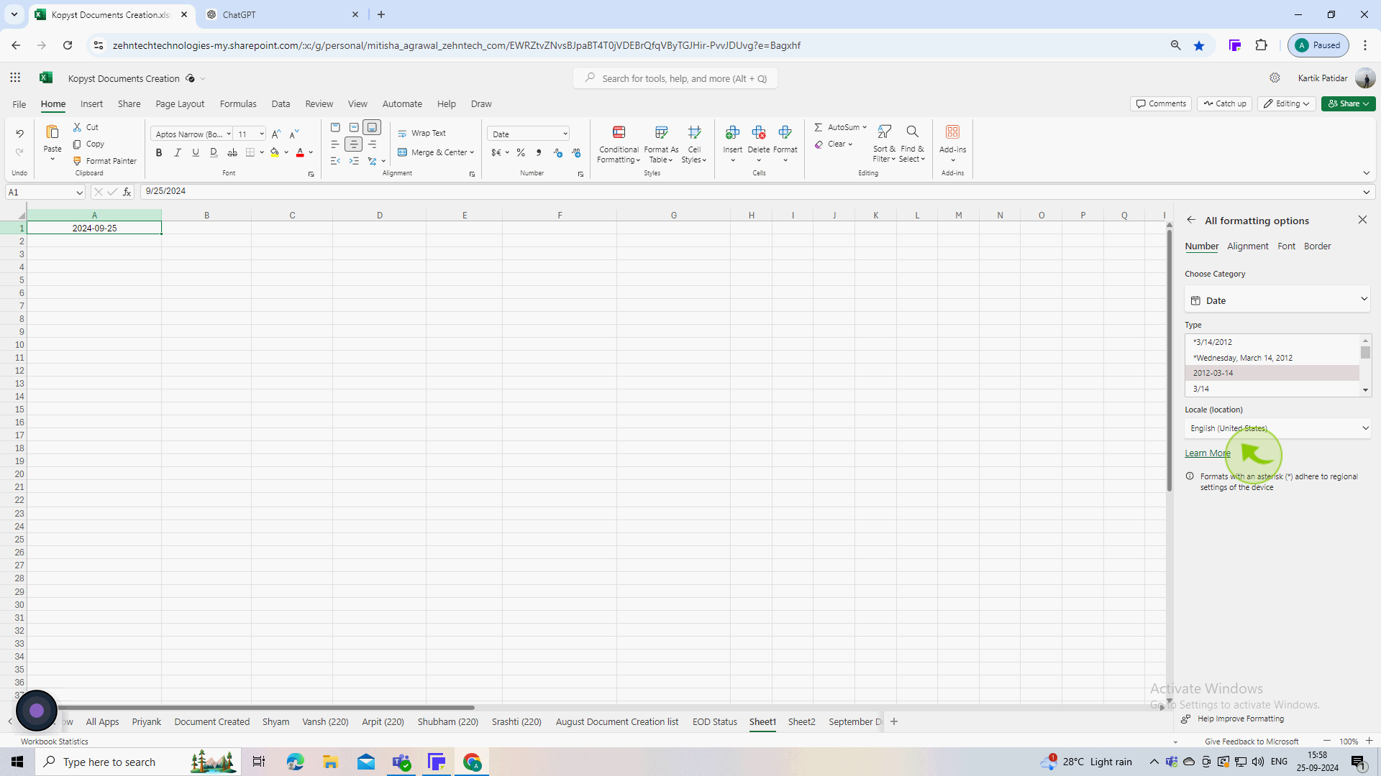Image resolution: width=1381 pixels, height=776 pixels.
Task: Increase indent in the Alignment group
Action: tap(354, 161)
